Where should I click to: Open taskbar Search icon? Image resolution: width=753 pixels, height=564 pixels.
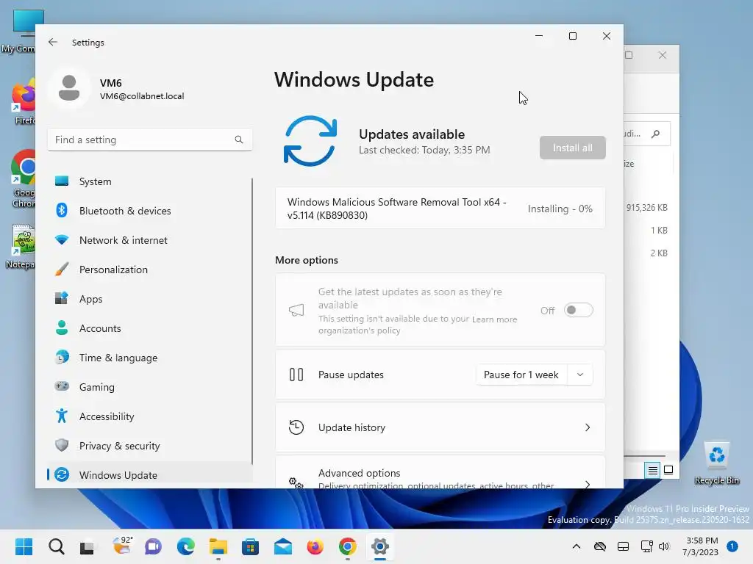[x=56, y=546]
